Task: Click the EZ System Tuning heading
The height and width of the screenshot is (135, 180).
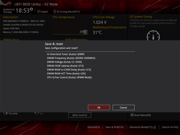Action: click(141, 17)
